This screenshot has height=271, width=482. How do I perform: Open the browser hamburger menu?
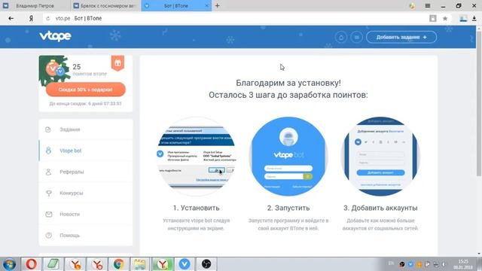(x=428, y=6)
